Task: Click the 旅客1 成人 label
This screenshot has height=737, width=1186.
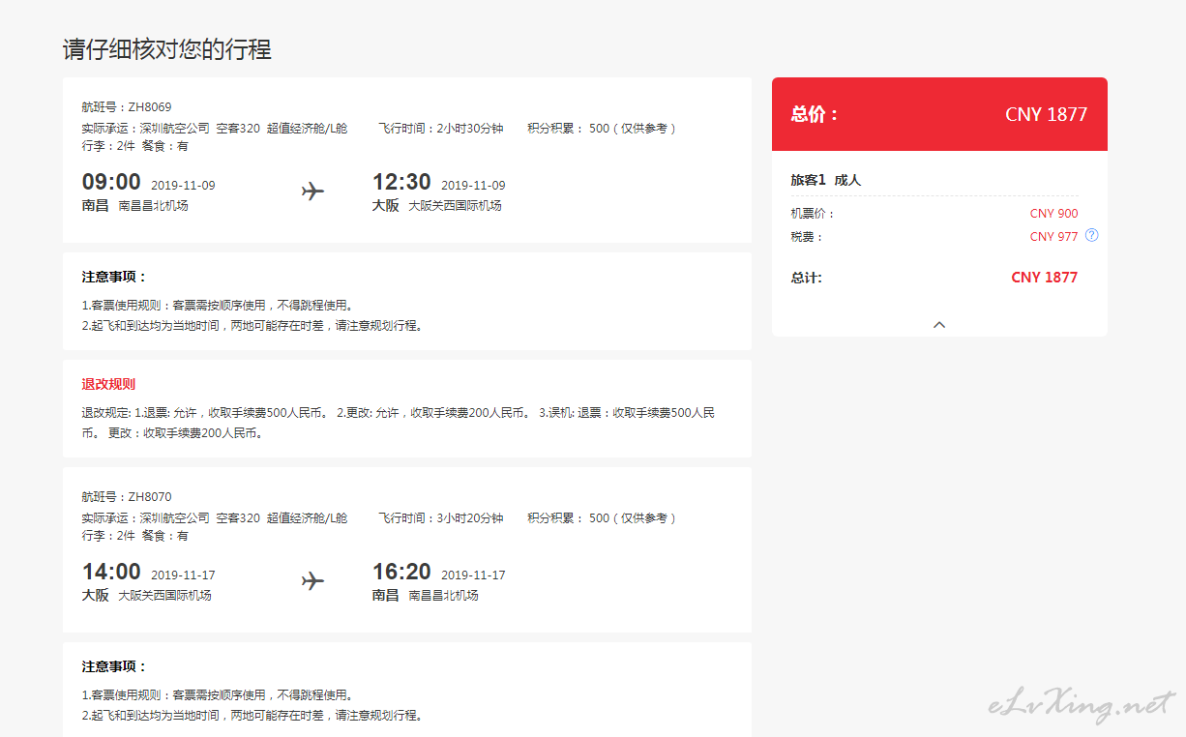Action: pos(825,180)
